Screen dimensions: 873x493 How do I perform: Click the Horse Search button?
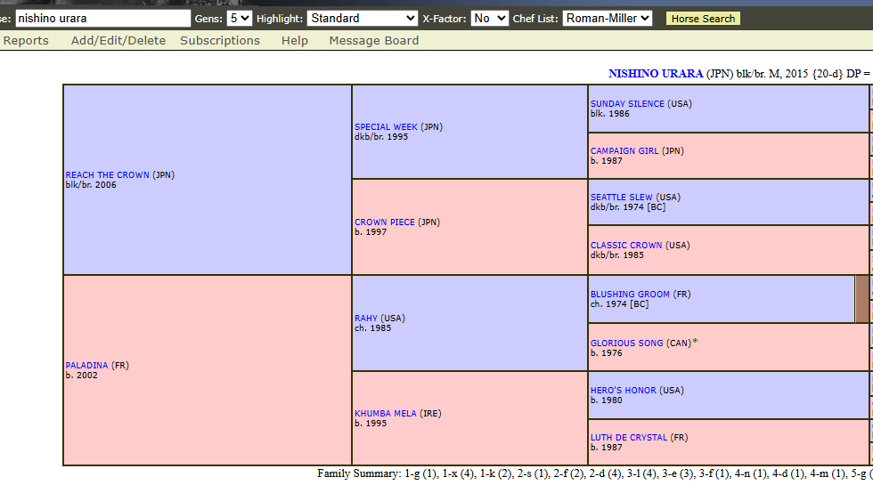(703, 19)
